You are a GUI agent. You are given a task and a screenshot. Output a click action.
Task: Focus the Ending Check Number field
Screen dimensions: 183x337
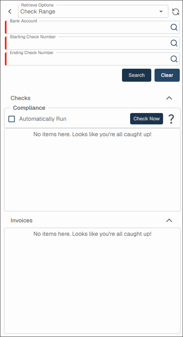tap(92, 59)
